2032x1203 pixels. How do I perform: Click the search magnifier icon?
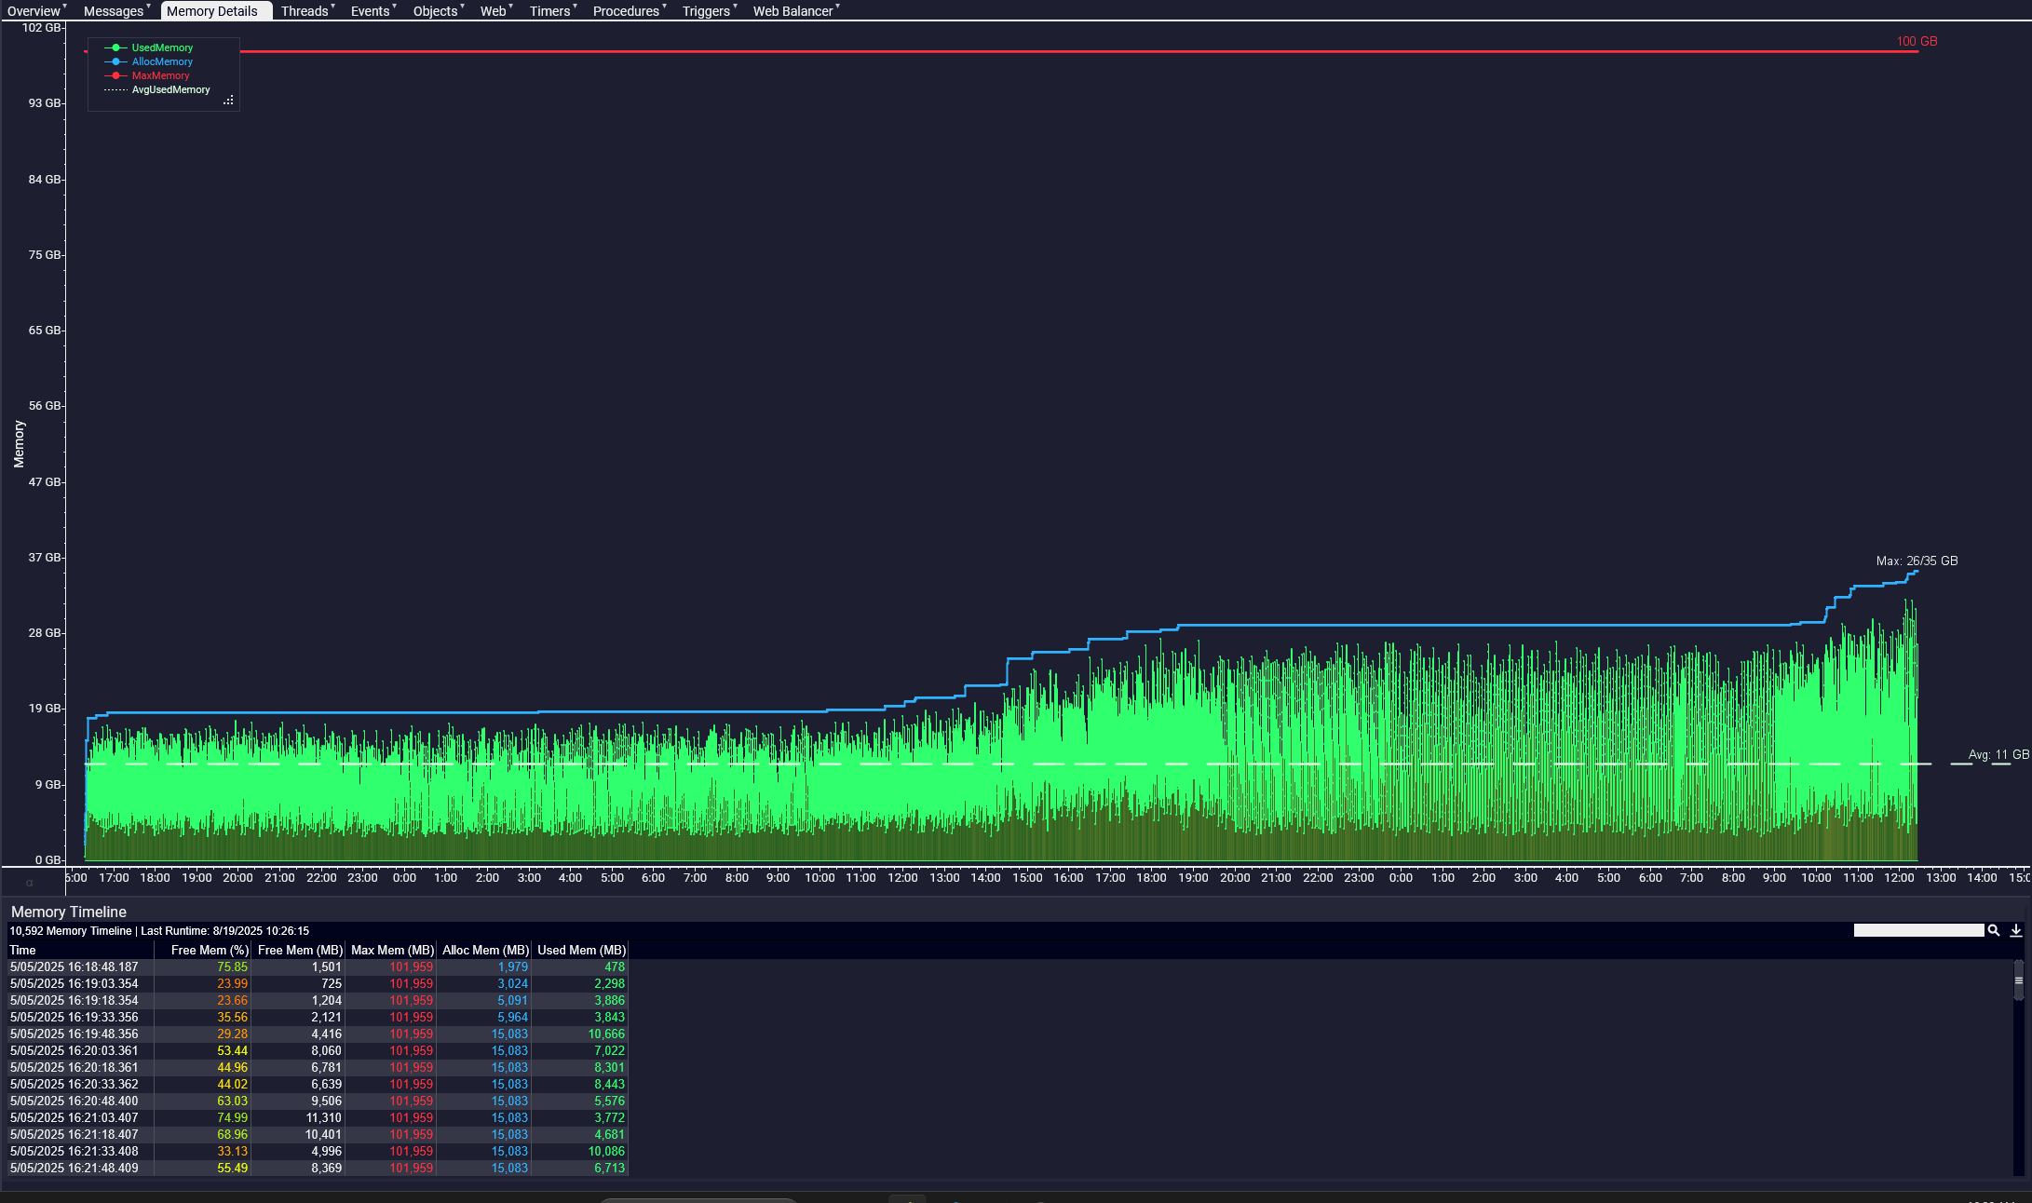coord(1994,930)
